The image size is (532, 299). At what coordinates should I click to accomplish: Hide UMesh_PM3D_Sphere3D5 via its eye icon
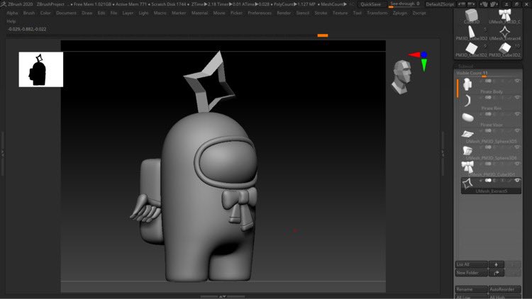[x=517, y=131]
